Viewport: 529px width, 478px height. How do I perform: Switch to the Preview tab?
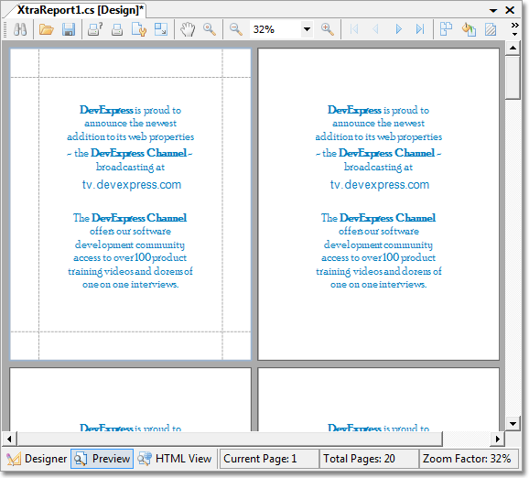[x=103, y=459]
